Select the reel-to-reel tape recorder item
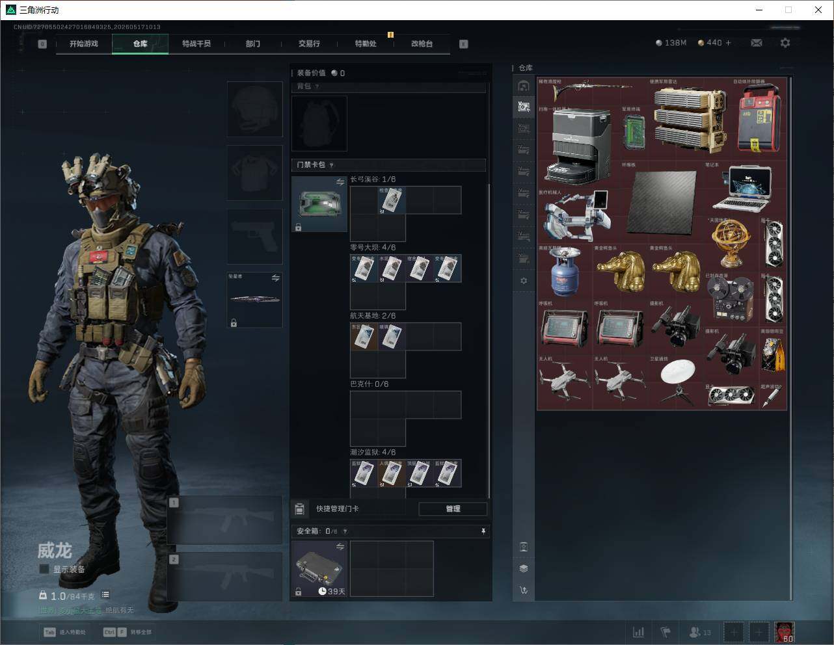The image size is (834, 645). [731, 300]
